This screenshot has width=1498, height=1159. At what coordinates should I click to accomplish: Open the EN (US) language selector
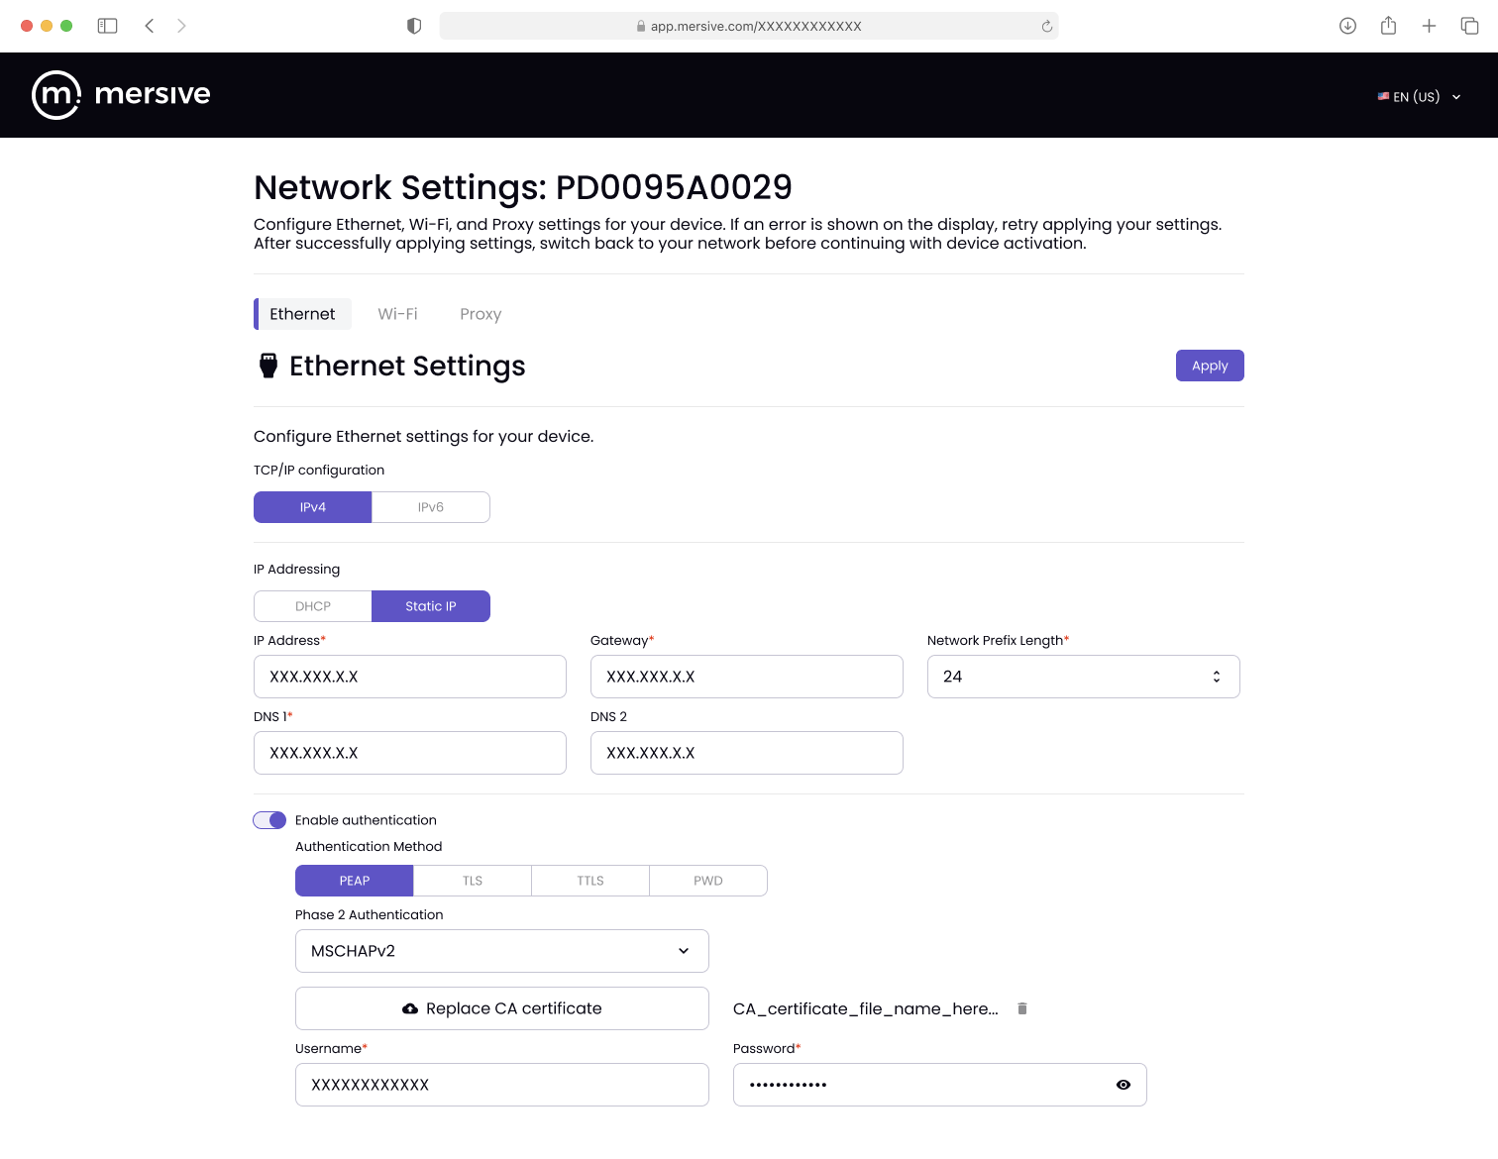1419,97
